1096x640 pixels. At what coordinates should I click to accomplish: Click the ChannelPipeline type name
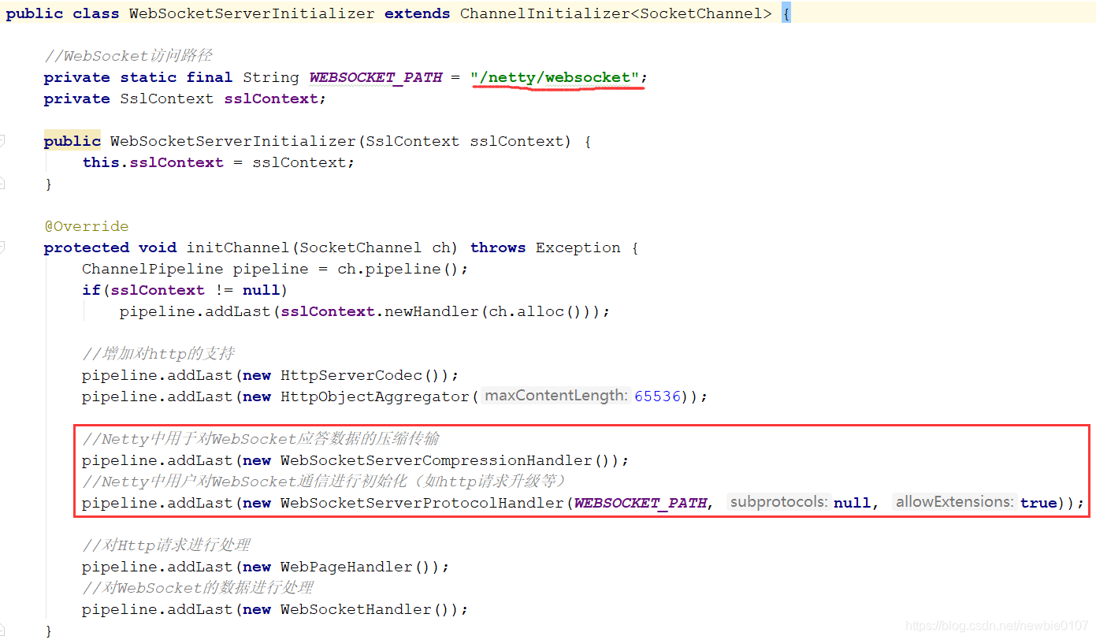click(x=153, y=269)
